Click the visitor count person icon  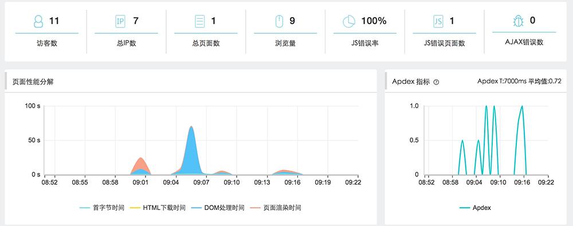pos(39,22)
